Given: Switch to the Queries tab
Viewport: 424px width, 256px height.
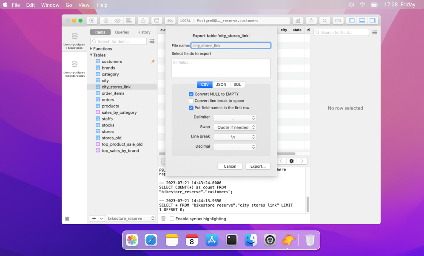Looking at the screenshot, I should (122, 32).
